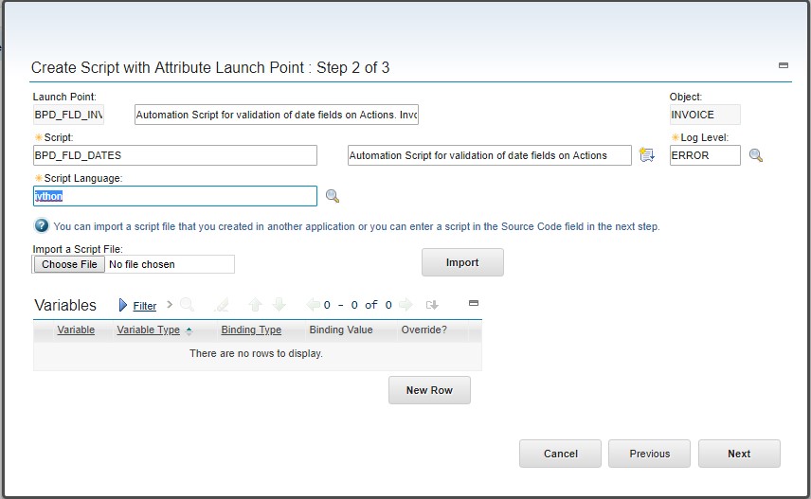Go to next page of Variables
The width and height of the screenshot is (811, 499).
point(406,305)
